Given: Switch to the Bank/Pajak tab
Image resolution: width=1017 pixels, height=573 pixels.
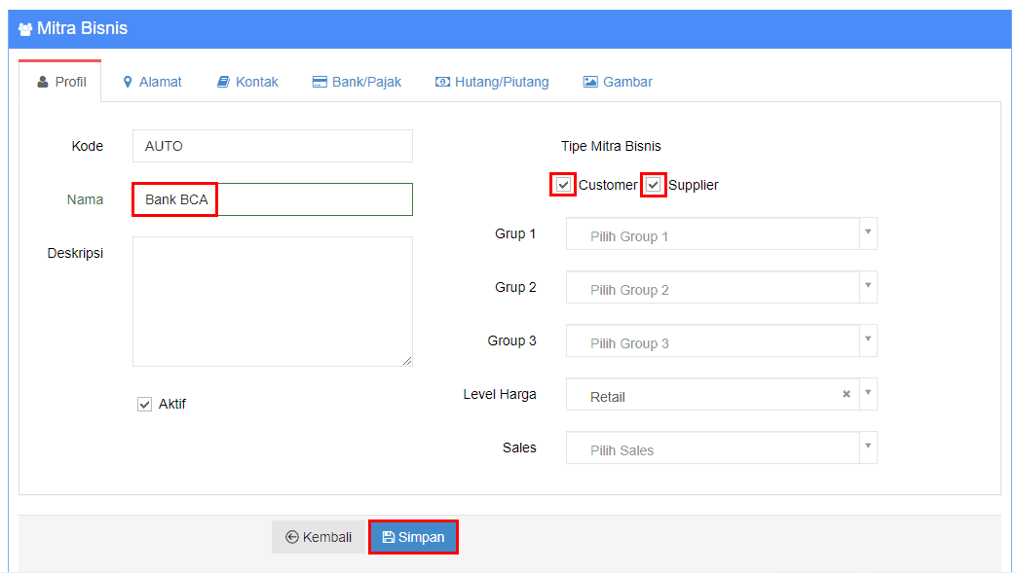Looking at the screenshot, I should [x=358, y=82].
